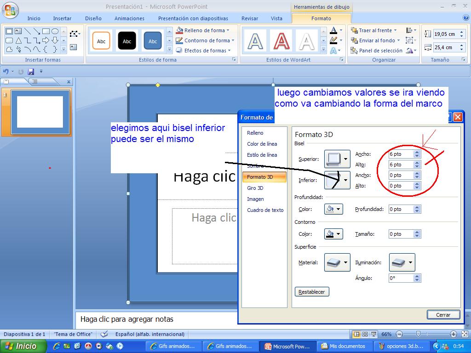Open the Profundidad color dropdown
This screenshot has width=471, height=353.
334,209
